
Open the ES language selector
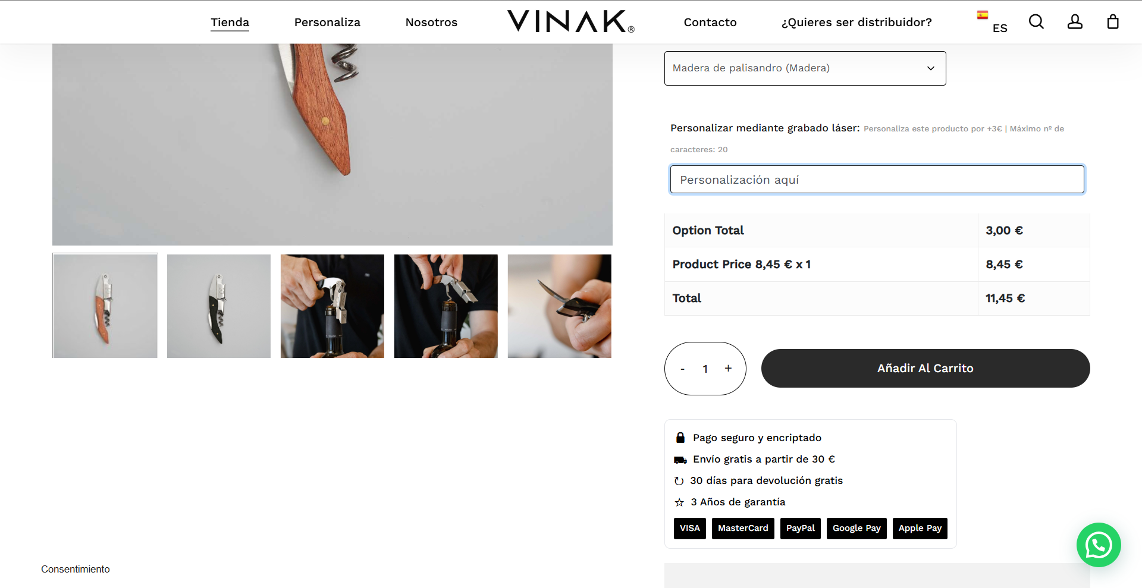[x=1000, y=28]
